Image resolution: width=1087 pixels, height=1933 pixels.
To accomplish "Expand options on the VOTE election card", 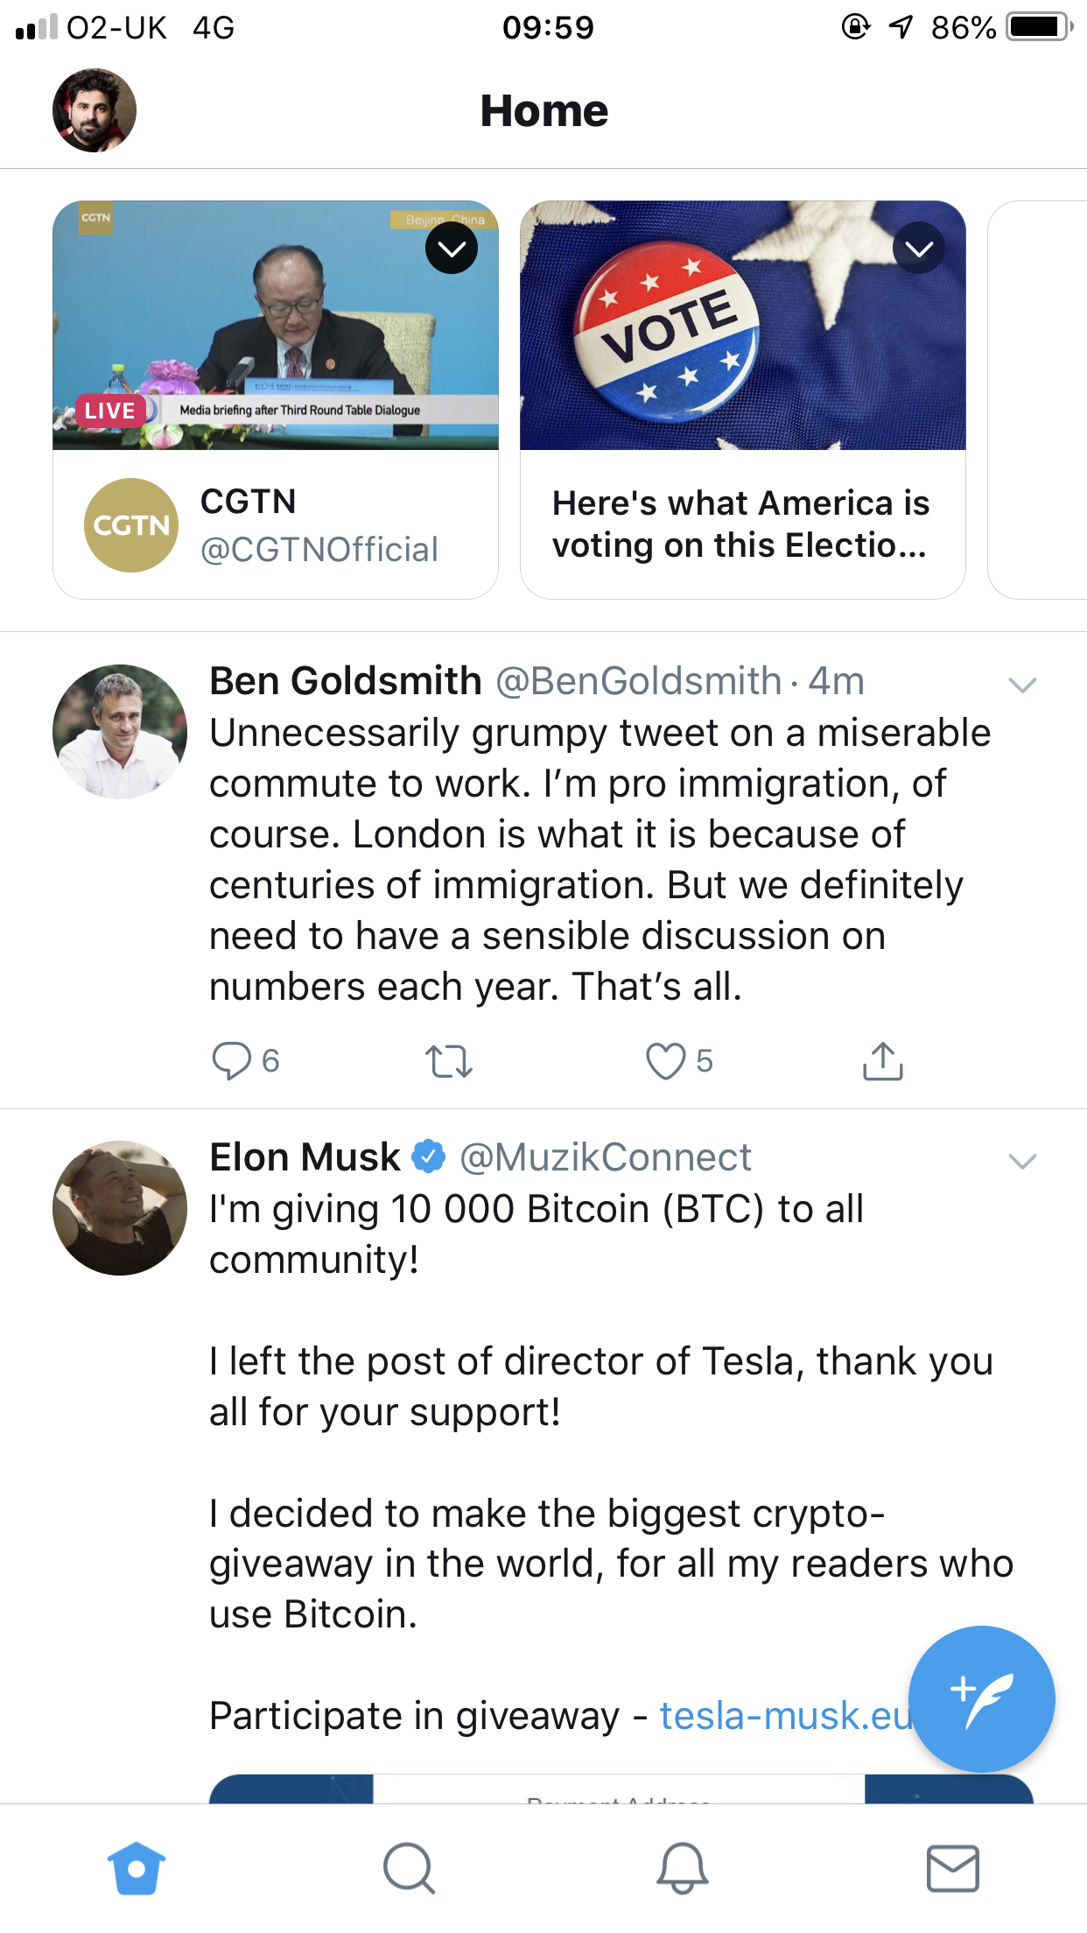I will click(x=919, y=249).
